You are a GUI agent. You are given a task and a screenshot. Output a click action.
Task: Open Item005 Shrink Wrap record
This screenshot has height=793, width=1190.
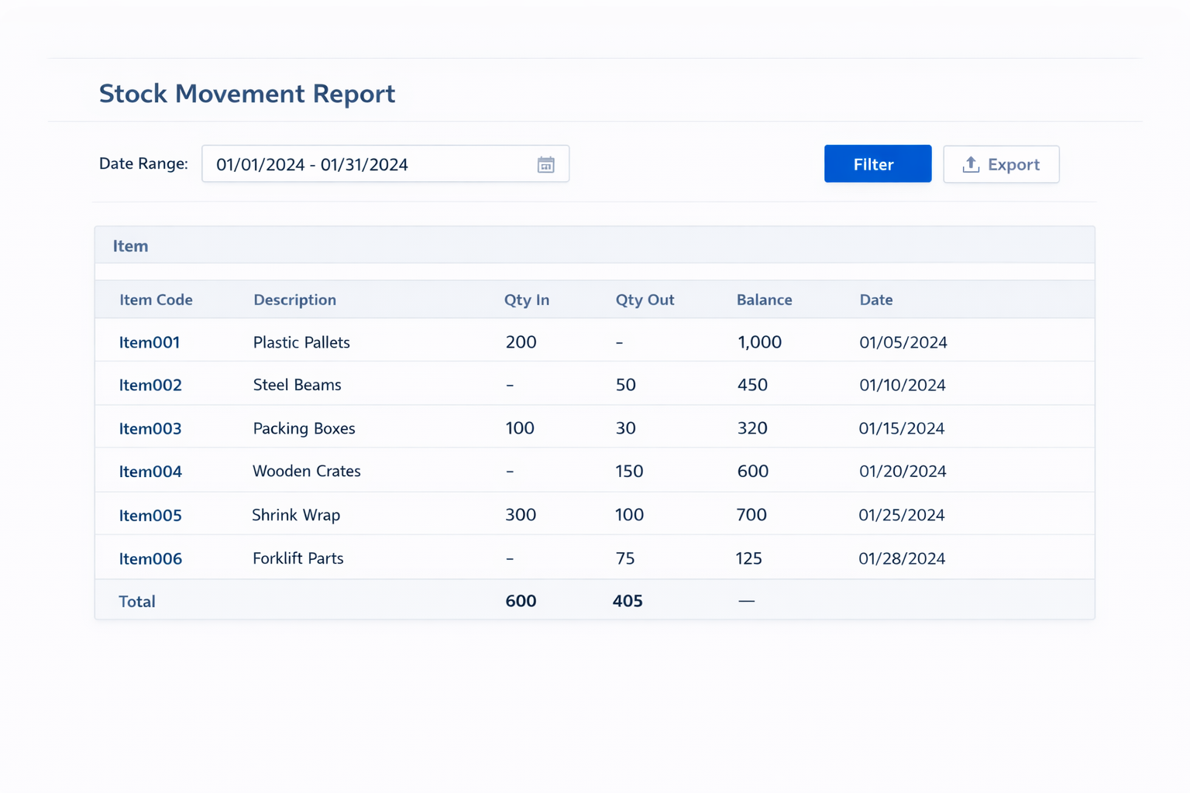coord(150,514)
